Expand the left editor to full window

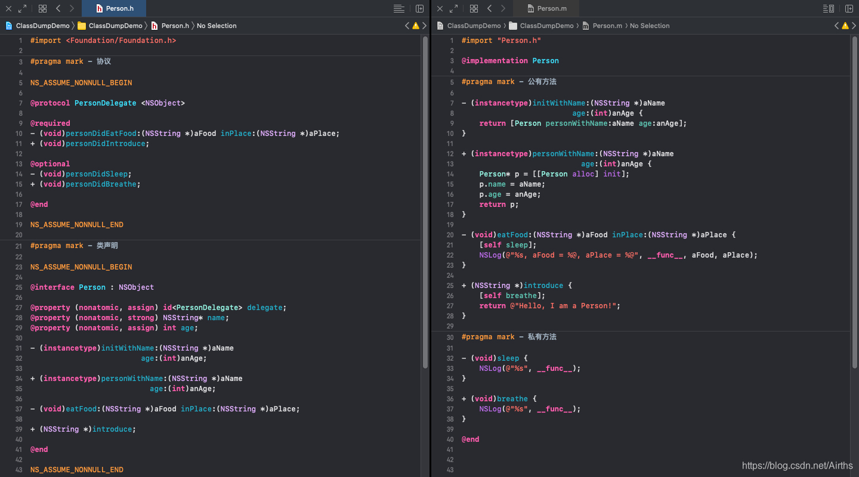tap(22, 8)
